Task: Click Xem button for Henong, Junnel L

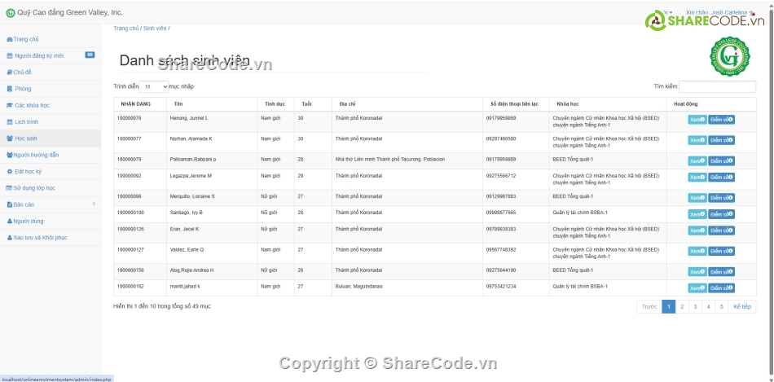Action: point(697,119)
